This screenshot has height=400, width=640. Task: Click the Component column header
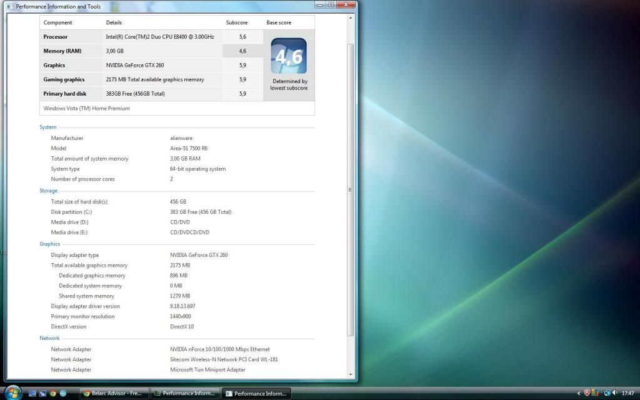57,23
